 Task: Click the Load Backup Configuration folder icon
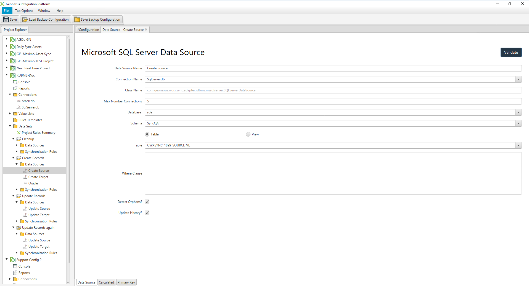coord(25,20)
